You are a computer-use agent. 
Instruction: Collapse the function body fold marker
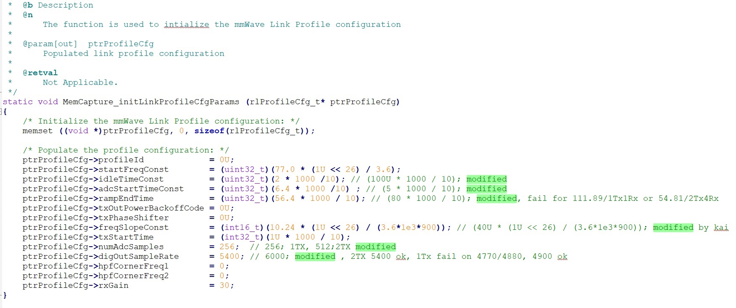tap(2, 112)
